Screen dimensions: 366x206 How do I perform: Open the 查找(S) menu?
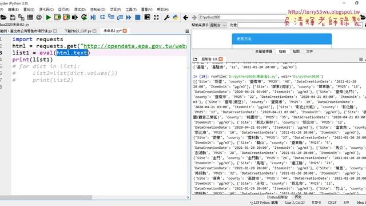pyautogui.click(x=29, y=10)
